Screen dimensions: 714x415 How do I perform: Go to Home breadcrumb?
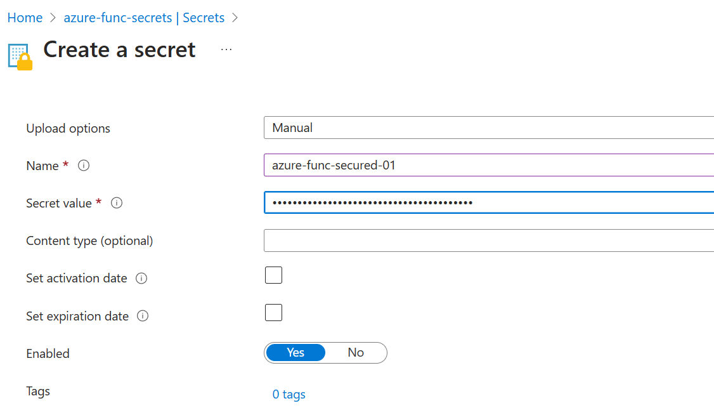(x=25, y=18)
